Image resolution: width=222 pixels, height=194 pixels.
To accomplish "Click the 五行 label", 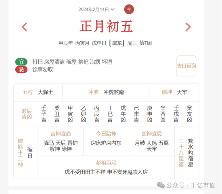I will pos(28,92).
